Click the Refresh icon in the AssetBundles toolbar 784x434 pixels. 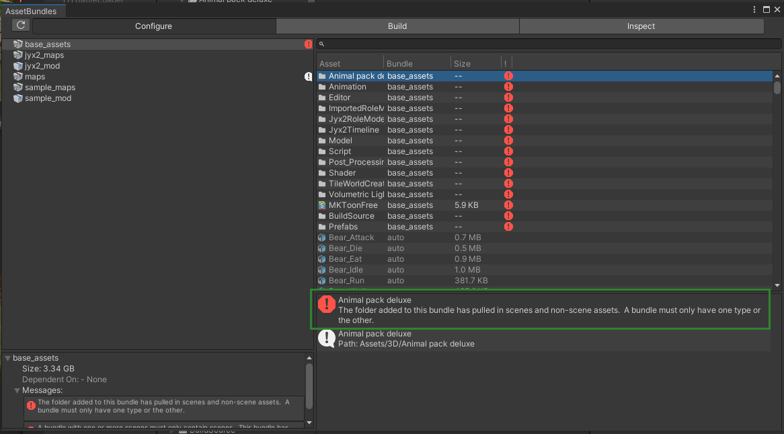[x=20, y=25]
